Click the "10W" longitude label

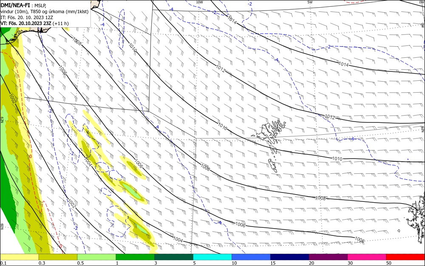(199, 2)
